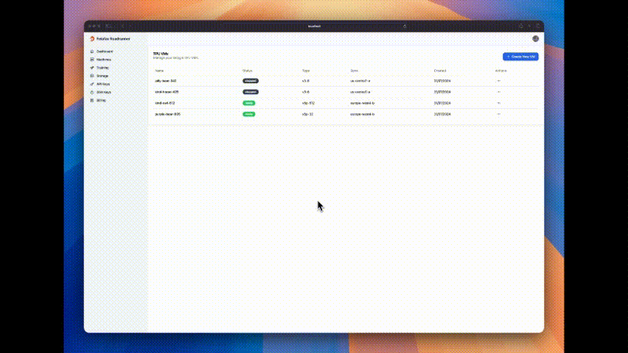Click the Create New VM button

coord(520,57)
